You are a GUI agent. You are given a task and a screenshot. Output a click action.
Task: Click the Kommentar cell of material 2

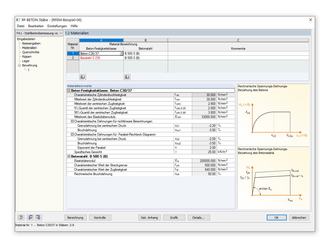click(x=238, y=58)
